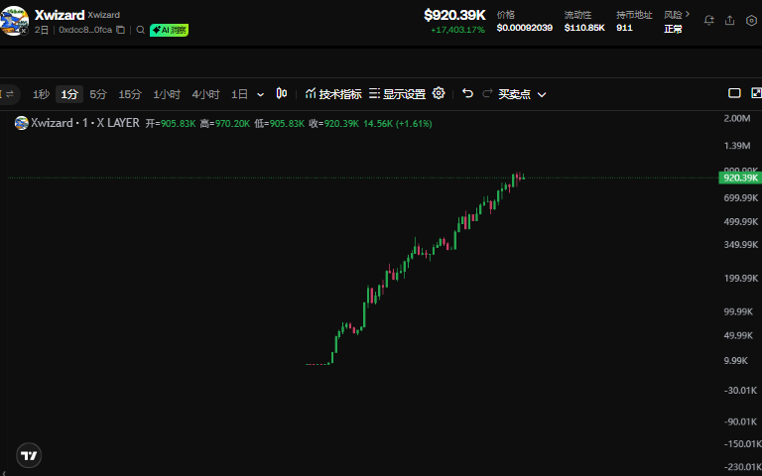Expand the 风险 risk details chevron
Screen dimensions: 762x476
688,14
